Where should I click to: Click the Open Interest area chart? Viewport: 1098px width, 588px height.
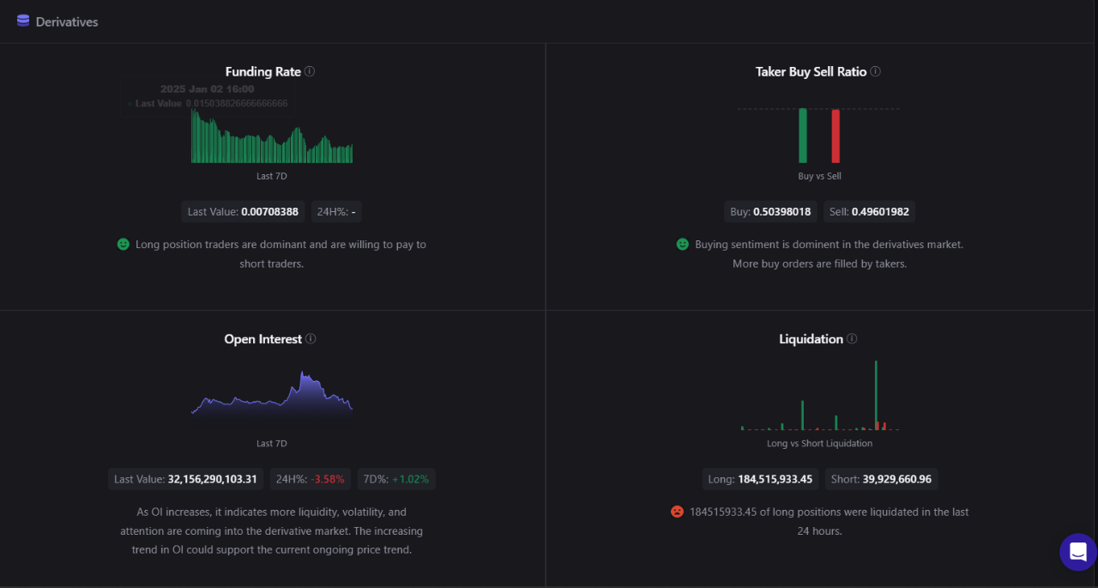272,399
